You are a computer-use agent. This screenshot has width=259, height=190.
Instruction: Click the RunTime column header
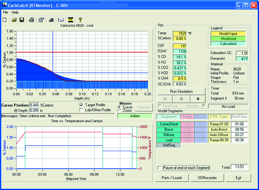tap(239, 117)
